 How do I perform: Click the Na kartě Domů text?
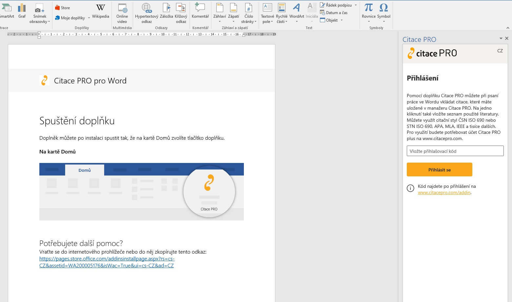[57, 152]
